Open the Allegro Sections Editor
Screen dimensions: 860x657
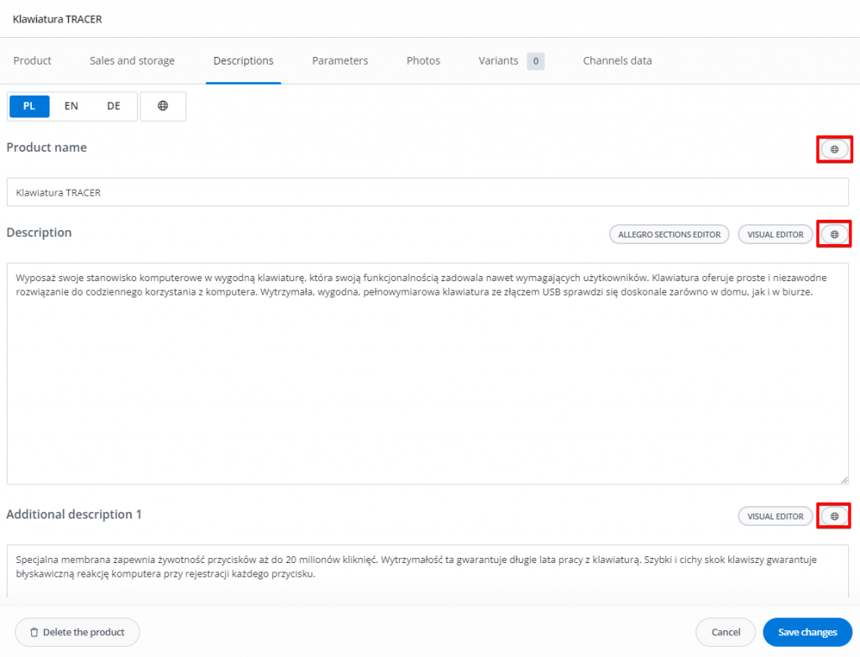pos(669,234)
